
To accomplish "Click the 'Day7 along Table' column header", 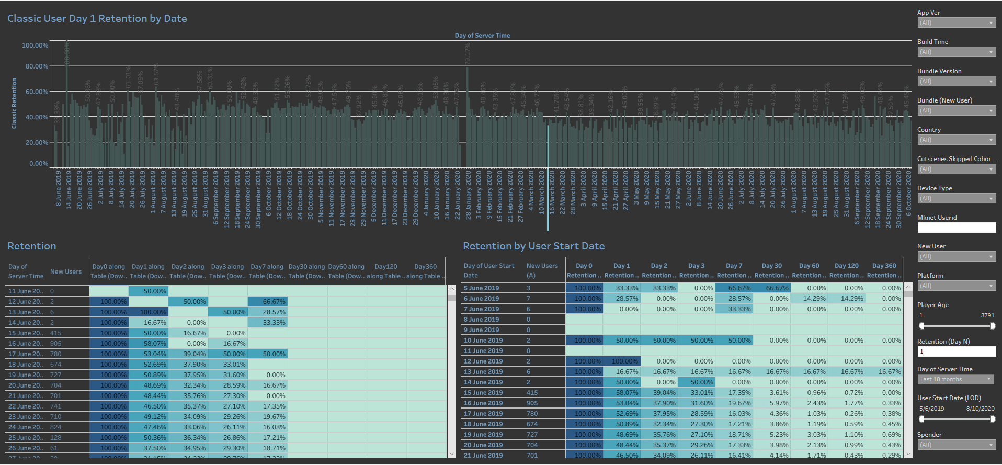I will (267, 271).
